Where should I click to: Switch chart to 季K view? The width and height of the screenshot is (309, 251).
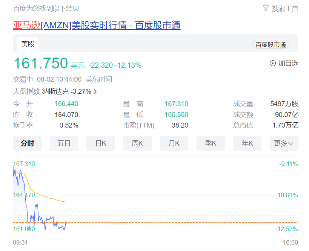coord(211,143)
